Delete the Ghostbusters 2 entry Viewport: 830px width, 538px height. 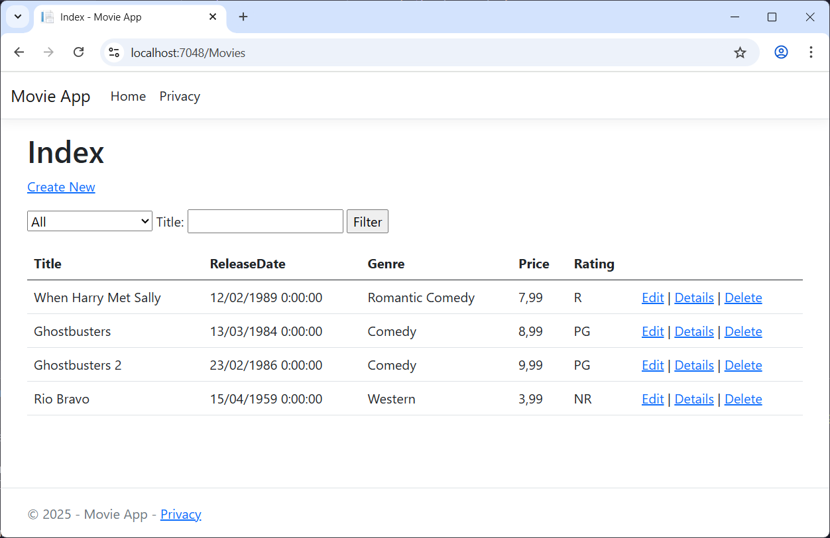[x=743, y=365]
